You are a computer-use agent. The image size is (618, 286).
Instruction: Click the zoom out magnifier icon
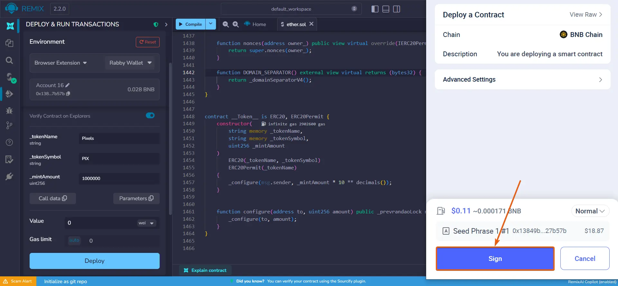(226, 24)
